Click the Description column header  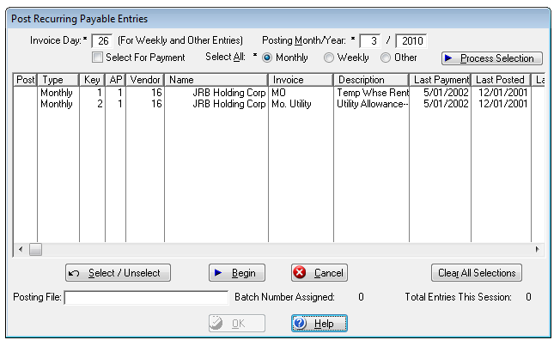point(371,79)
